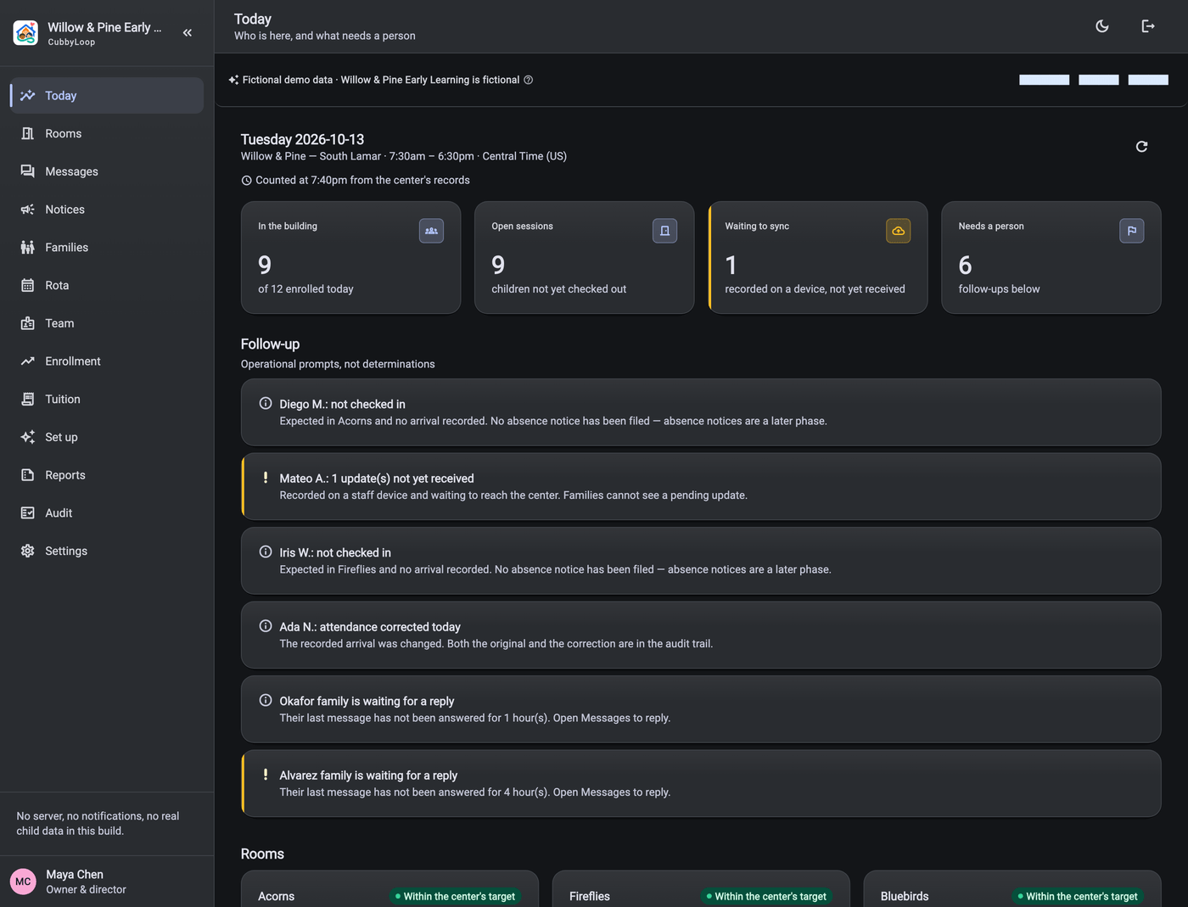Click the cloud icon on Waiting to sync card

click(x=898, y=231)
